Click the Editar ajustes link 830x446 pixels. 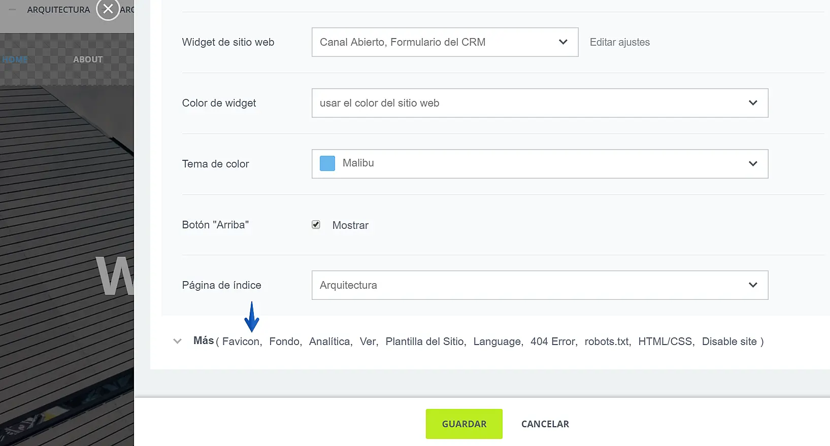point(619,42)
